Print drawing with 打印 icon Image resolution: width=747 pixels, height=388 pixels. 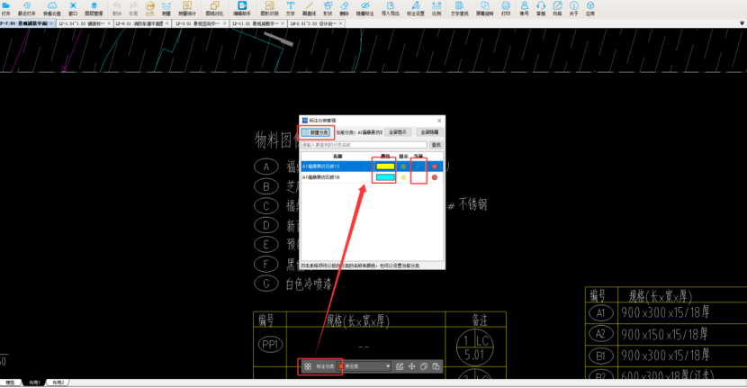tap(506, 8)
